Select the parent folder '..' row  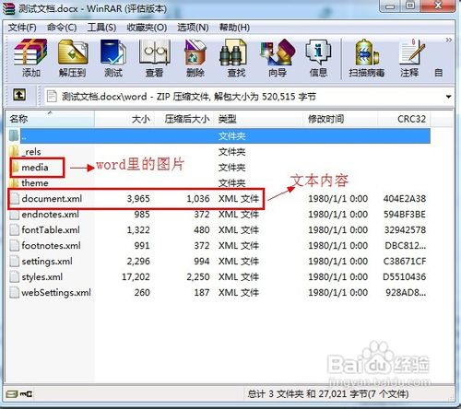pyautogui.click(x=219, y=135)
